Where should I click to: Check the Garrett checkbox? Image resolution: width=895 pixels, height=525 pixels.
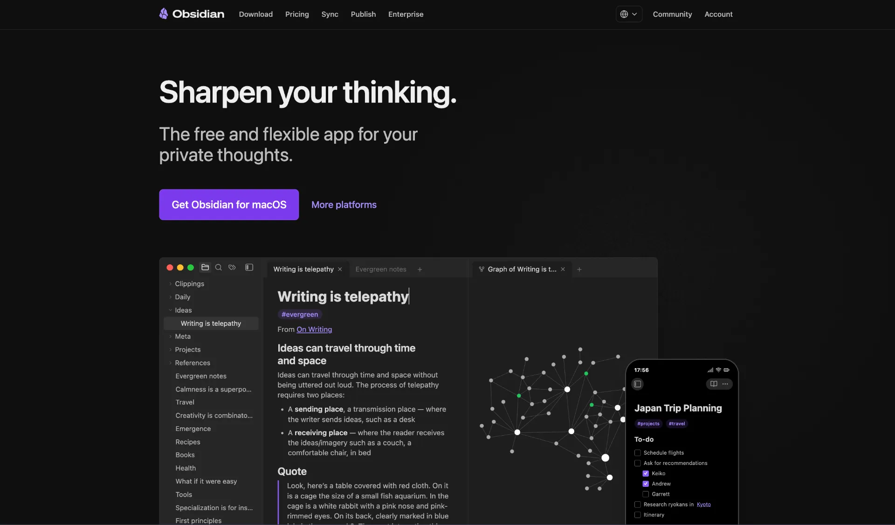coord(646,494)
